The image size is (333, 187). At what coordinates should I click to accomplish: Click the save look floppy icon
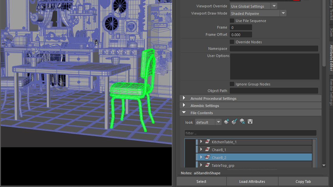coord(250,122)
